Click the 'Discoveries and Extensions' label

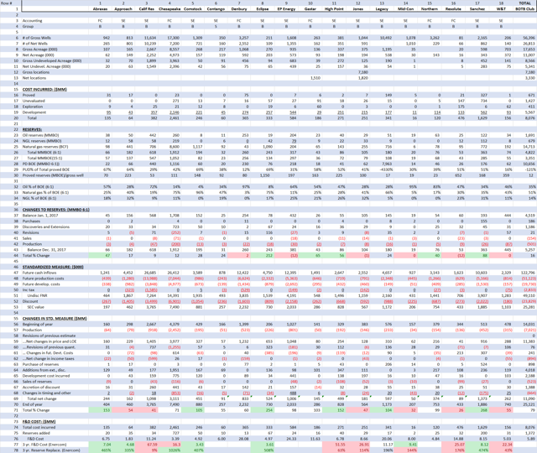pyautogui.click(x=46, y=226)
